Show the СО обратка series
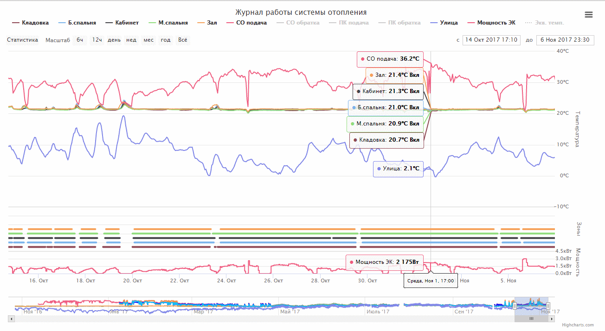This screenshot has height=331, width=605. (x=298, y=23)
